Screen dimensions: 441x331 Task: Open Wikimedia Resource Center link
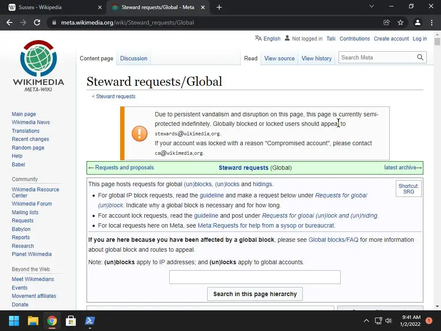tap(35, 193)
